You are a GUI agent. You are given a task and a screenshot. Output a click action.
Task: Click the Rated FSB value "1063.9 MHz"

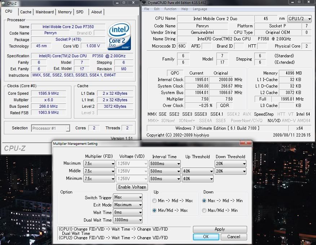tap(49, 112)
